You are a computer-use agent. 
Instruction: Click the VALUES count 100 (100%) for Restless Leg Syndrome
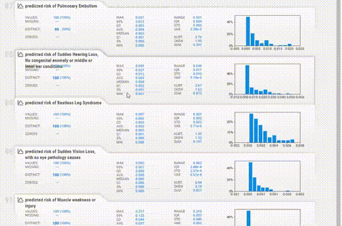(62, 114)
